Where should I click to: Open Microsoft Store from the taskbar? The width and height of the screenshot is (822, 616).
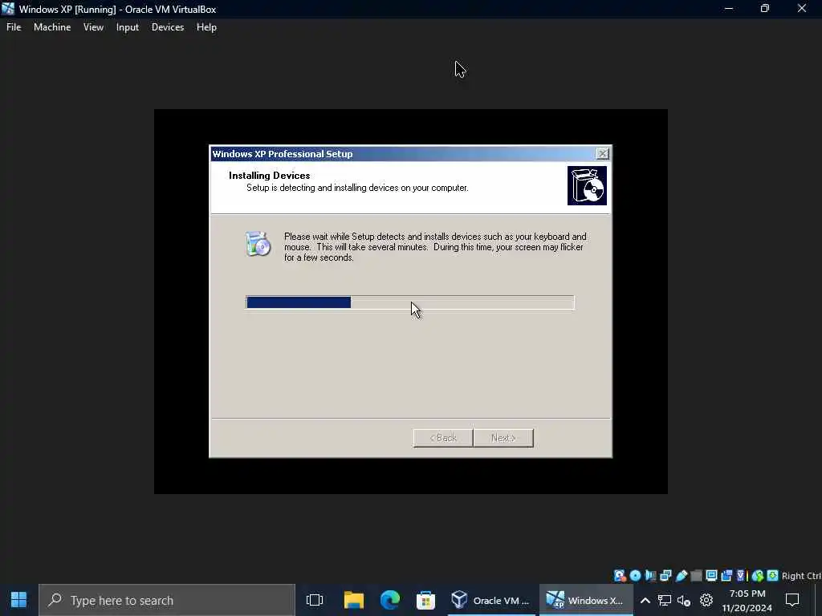click(425, 600)
